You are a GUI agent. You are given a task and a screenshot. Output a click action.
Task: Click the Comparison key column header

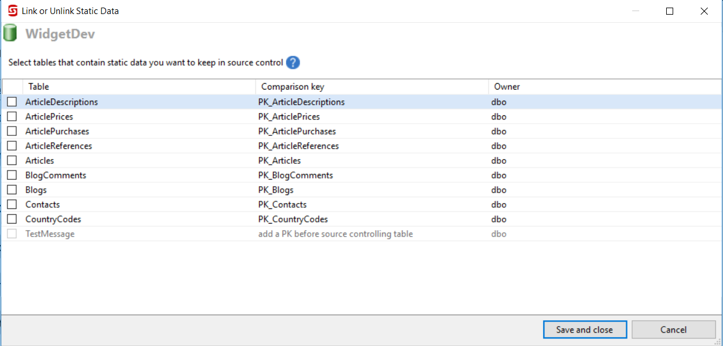click(371, 87)
